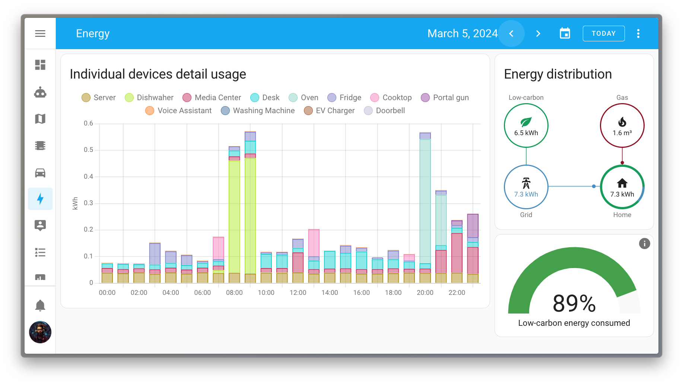Click your user avatar at sidebar bottom

point(40,332)
